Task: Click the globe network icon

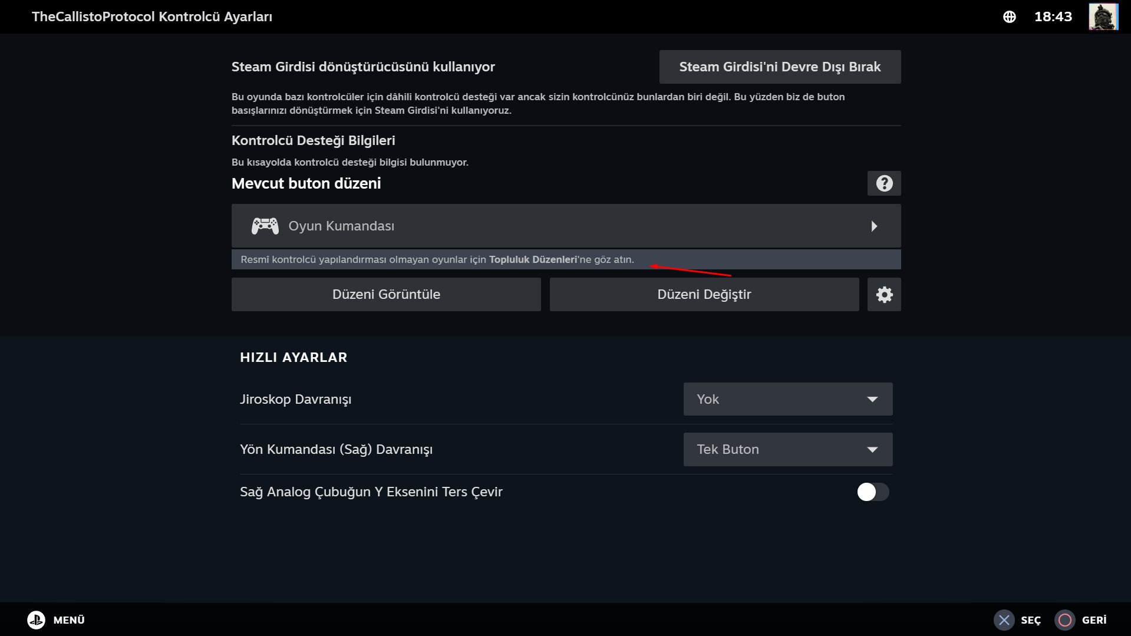Action: coord(1009,17)
